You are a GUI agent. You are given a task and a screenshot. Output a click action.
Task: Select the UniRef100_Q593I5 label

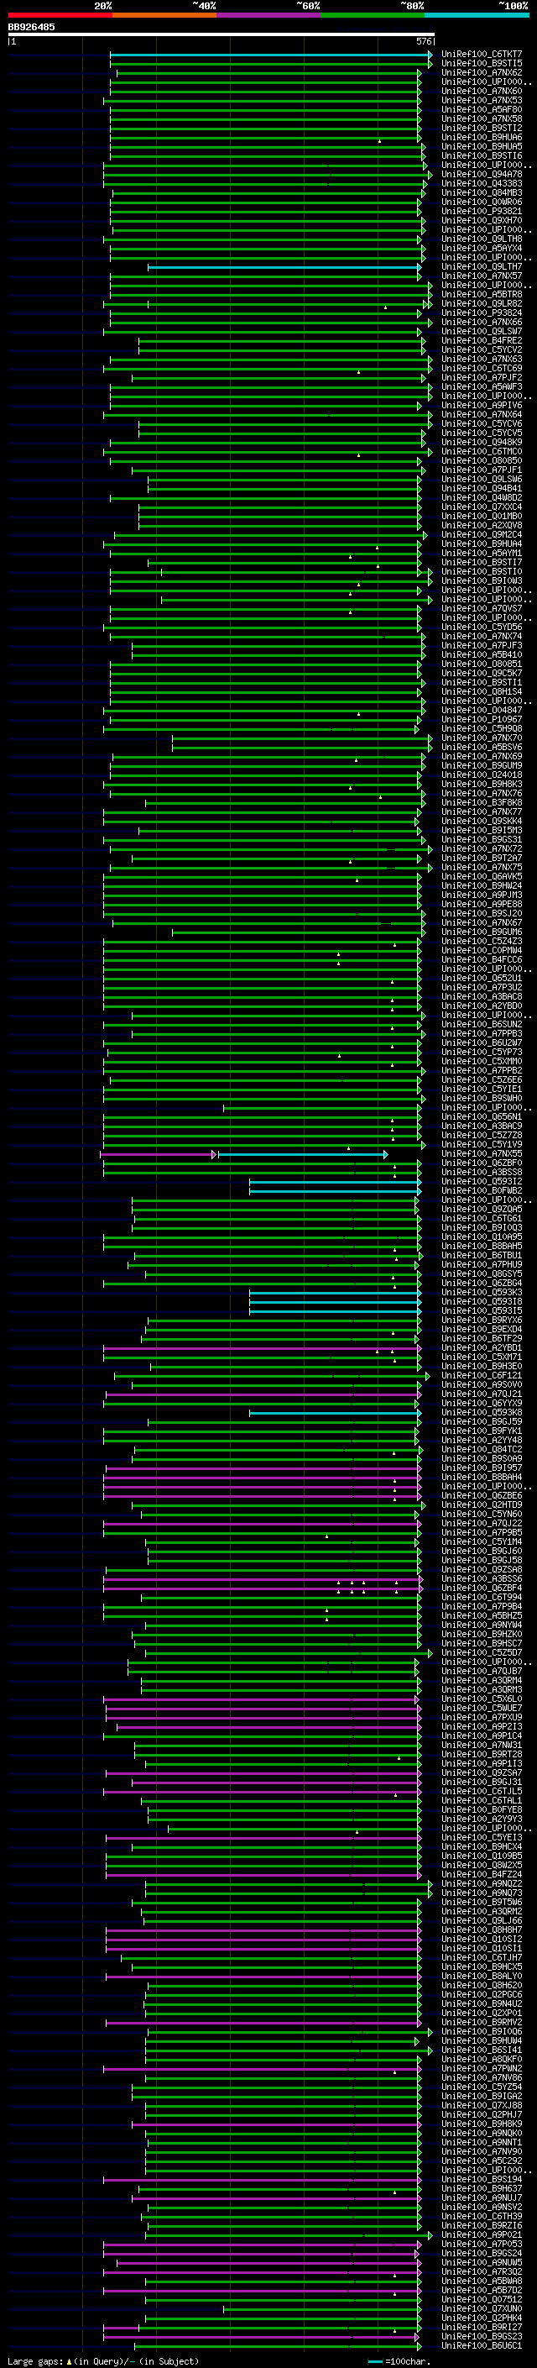pos(482,1311)
